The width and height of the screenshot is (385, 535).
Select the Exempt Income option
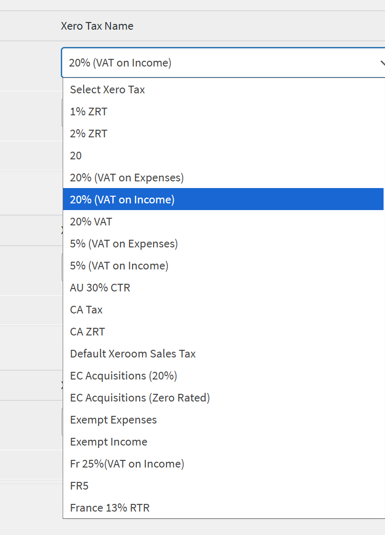(x=109, y=442)
